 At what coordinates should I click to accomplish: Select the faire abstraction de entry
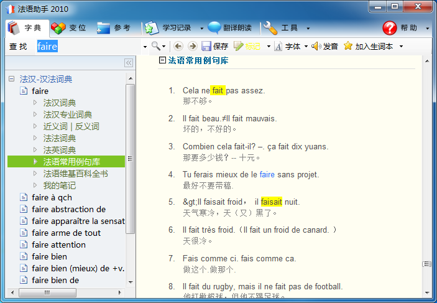tap(68, 209)
